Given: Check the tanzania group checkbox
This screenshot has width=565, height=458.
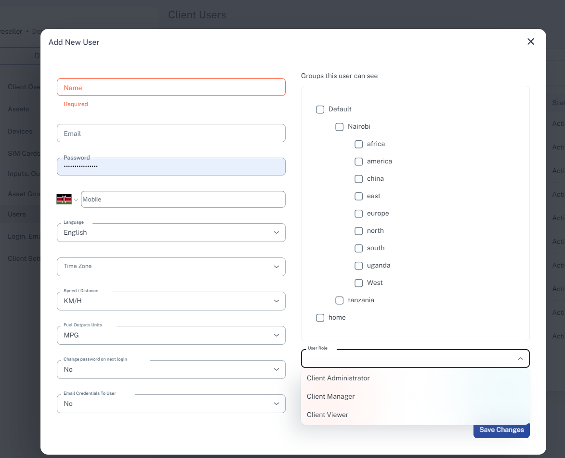Looking at the screenshot, I should point(340,300).
